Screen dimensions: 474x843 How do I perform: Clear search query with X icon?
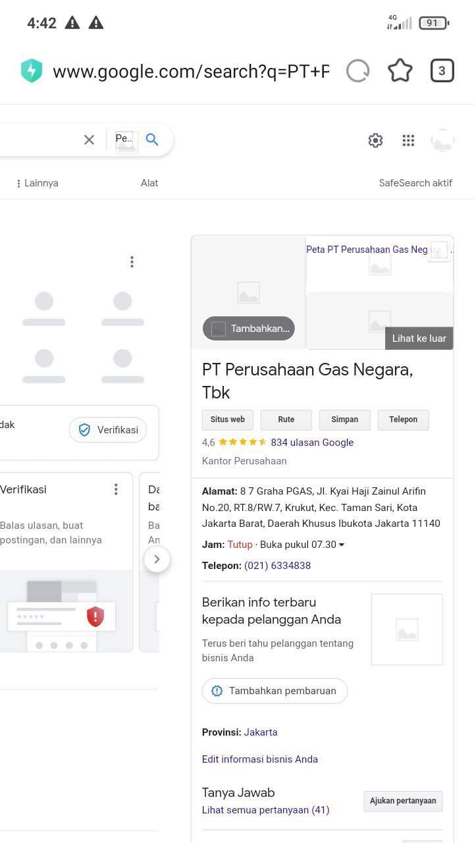89,140
